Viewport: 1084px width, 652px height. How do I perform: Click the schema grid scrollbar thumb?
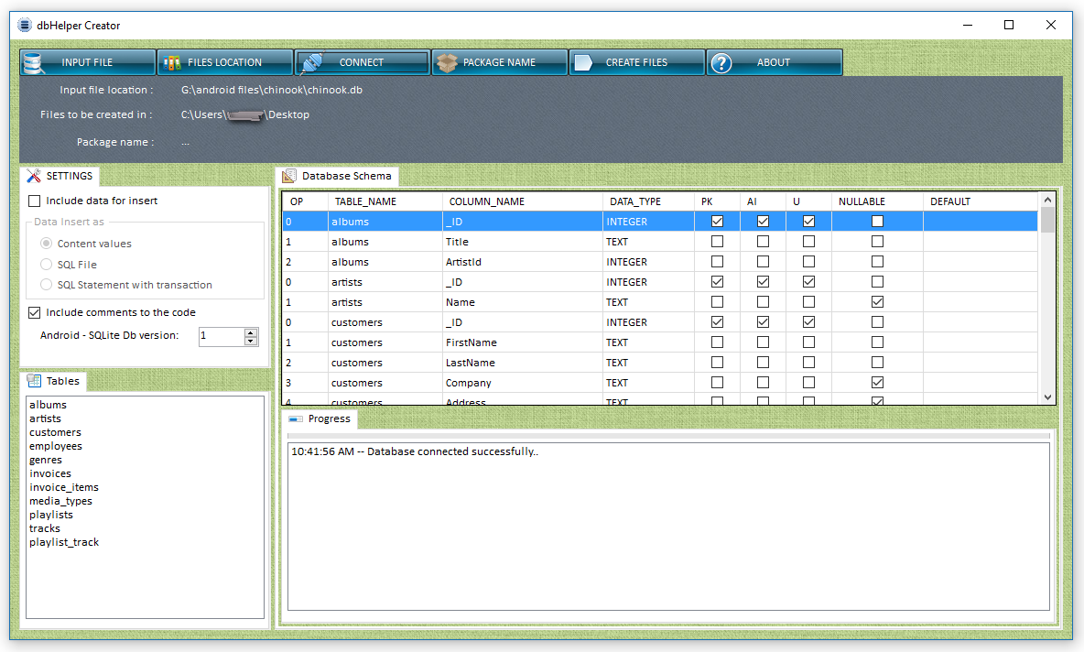(1047, 219)
